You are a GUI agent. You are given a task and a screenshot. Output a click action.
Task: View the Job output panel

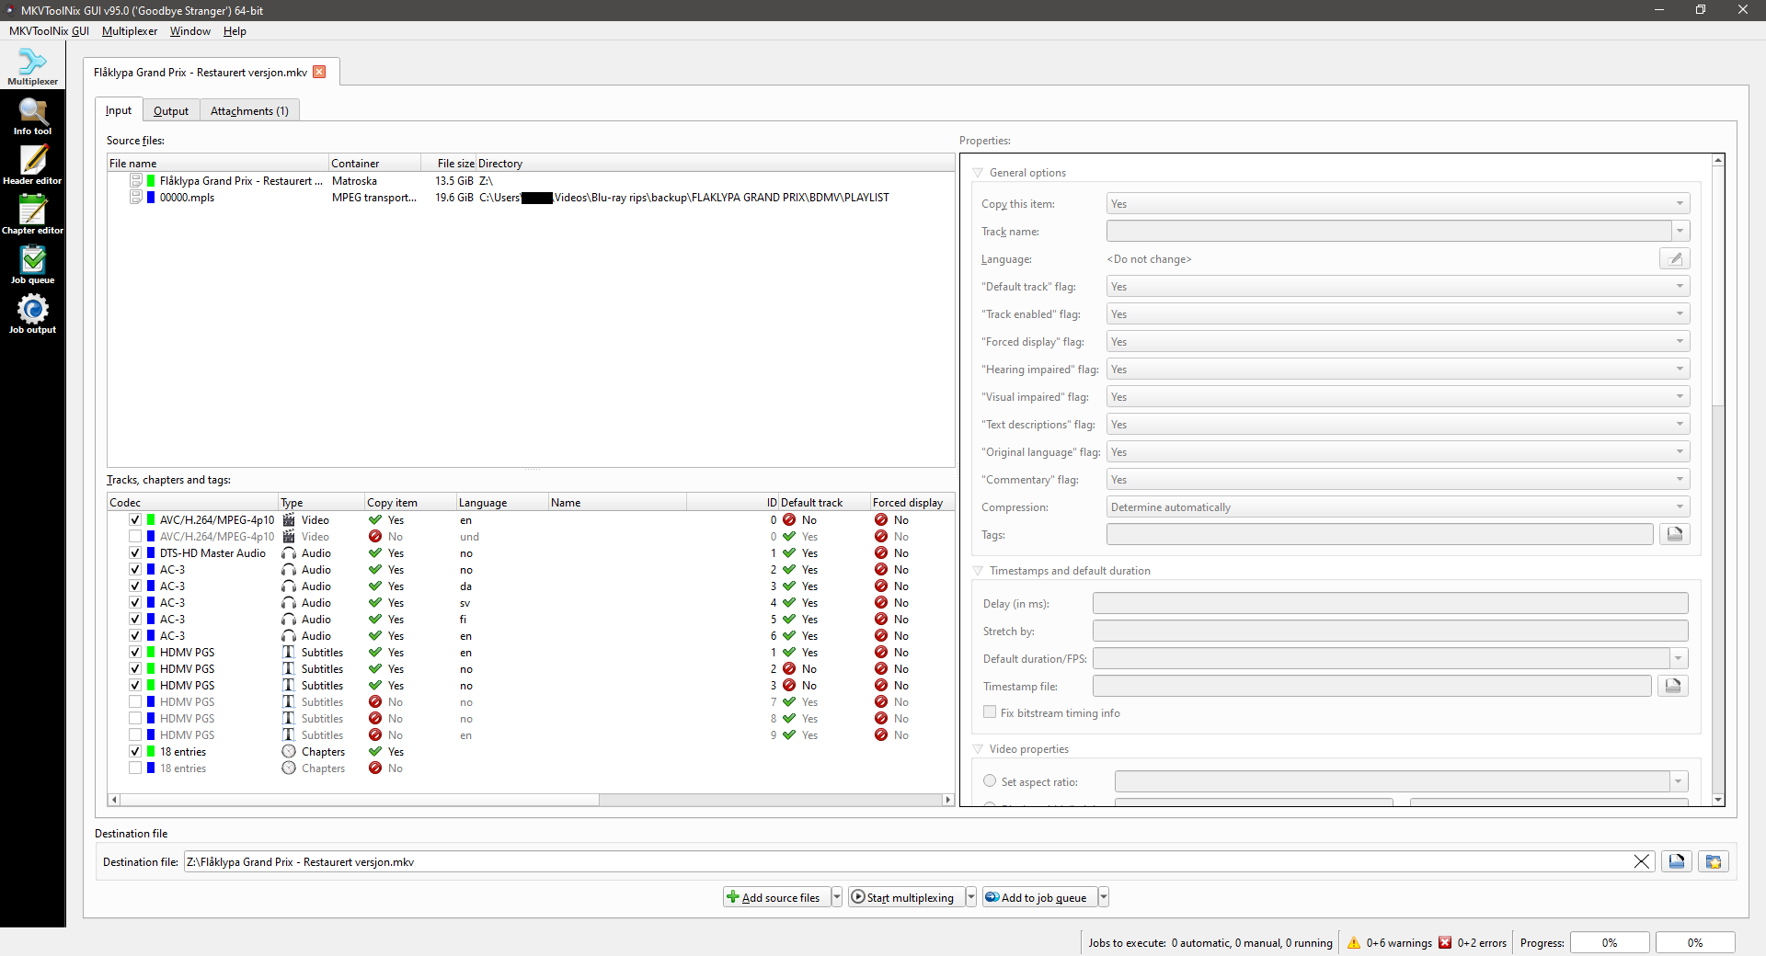32,313
